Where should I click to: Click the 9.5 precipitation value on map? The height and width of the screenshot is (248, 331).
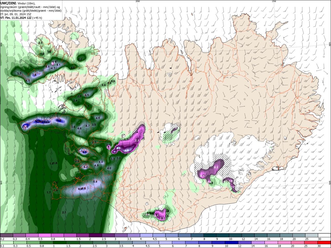85,152
